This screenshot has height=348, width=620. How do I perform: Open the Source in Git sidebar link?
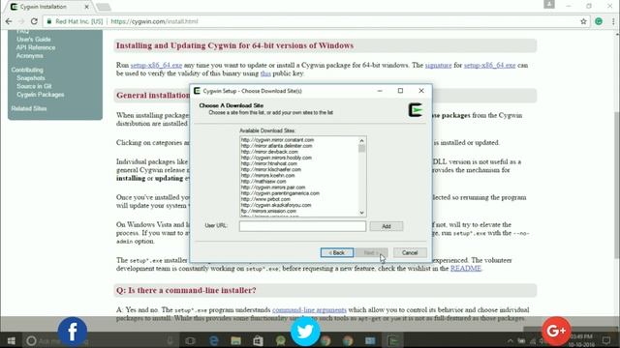[x=34, y=86]
